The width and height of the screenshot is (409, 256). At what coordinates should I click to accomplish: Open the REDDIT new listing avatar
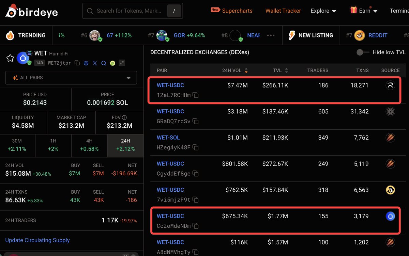[x=360, y=35]
